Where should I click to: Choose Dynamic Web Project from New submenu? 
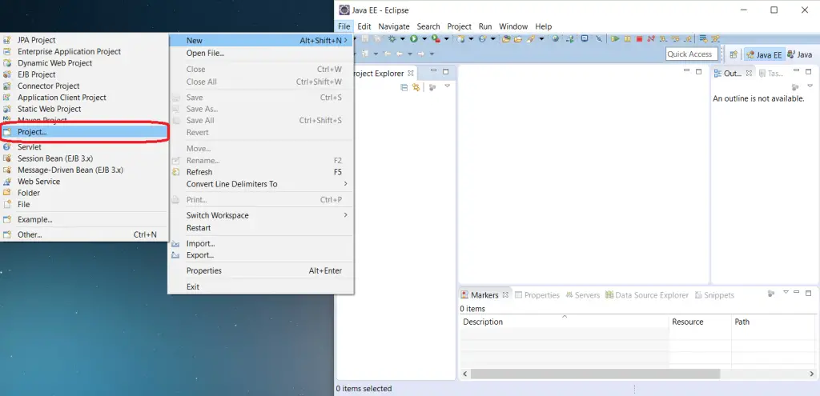[x=84, y=62]
